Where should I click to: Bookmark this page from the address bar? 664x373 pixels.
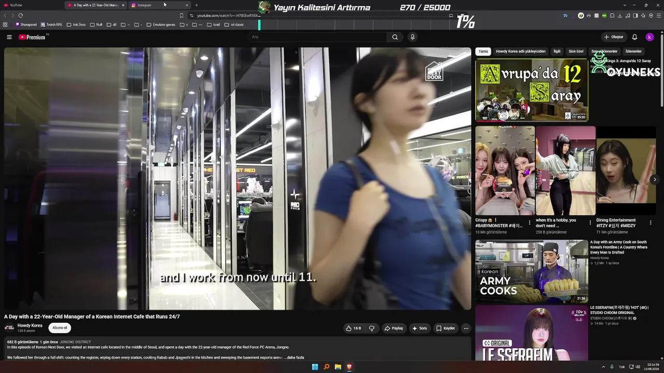coord(182,16)
